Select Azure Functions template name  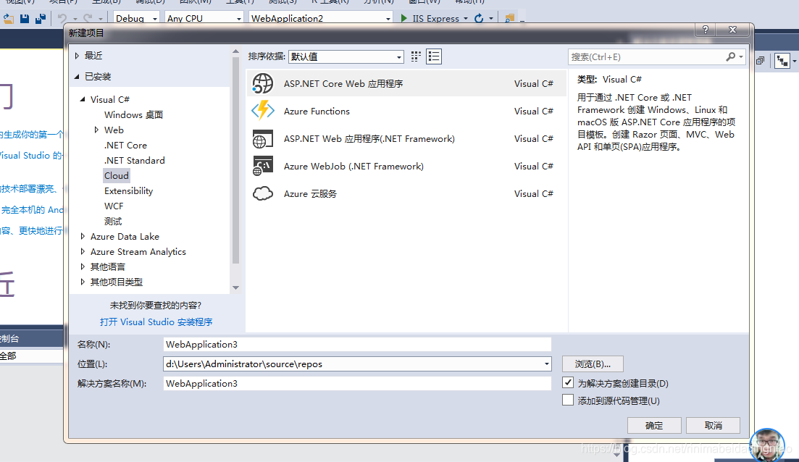click(317, 111)
